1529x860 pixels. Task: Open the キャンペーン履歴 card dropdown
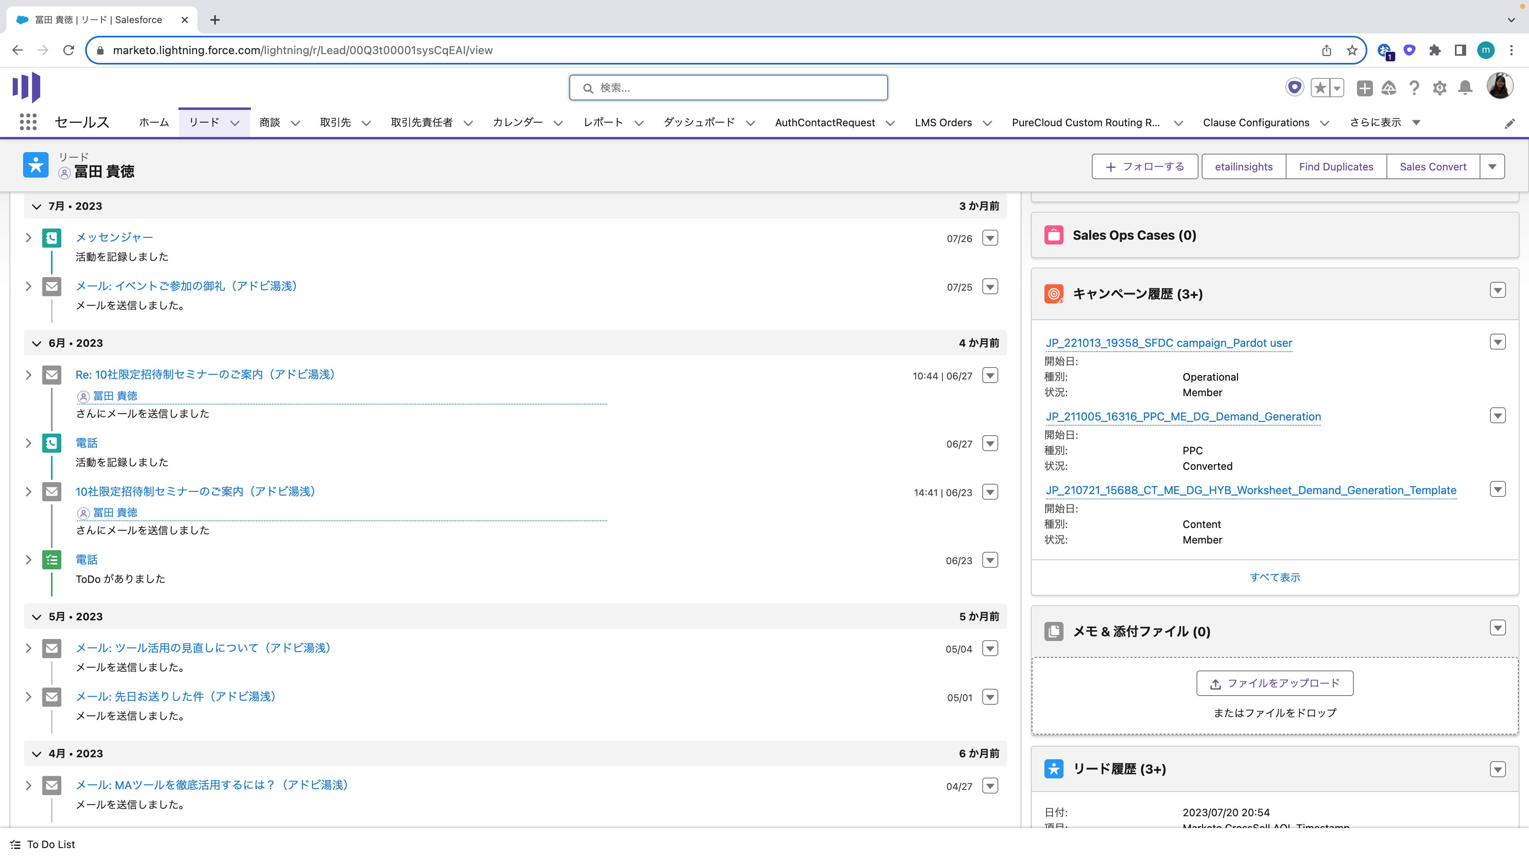click(x=1498, y=290)
